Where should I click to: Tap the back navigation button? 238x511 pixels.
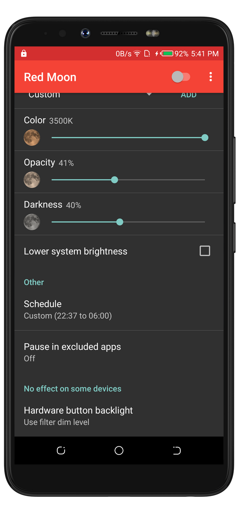click(177, 450)
